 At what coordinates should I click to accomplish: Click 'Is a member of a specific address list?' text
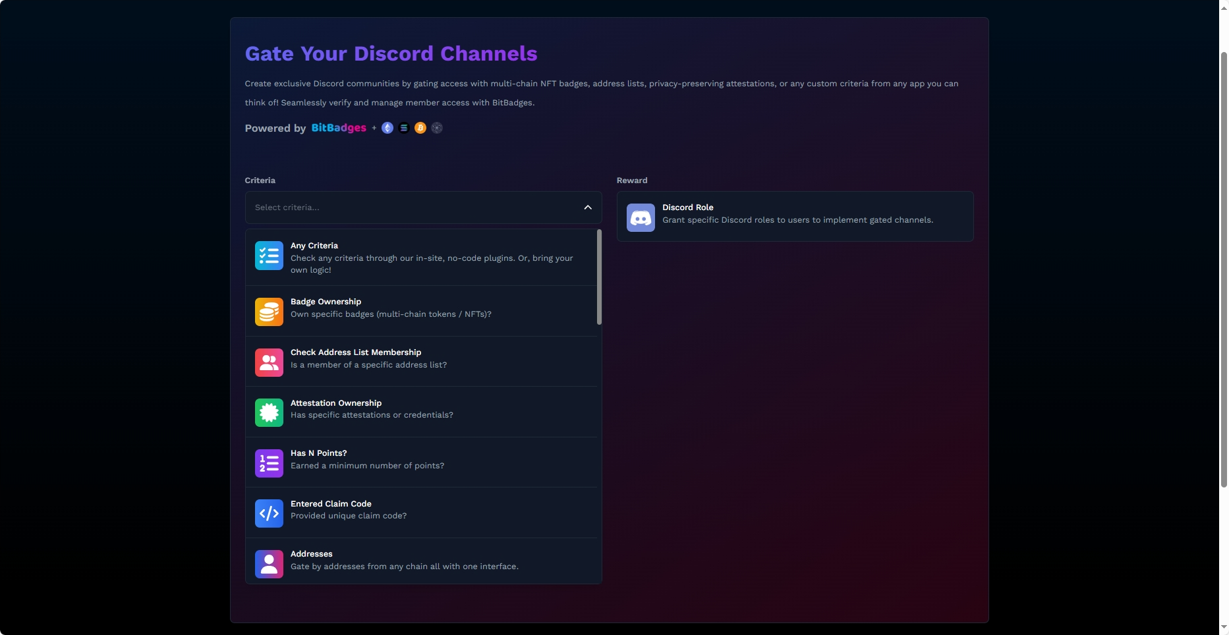368,365
